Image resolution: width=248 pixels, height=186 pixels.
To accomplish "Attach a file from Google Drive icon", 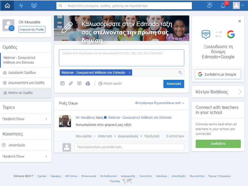I will click(x=88, y=83).
